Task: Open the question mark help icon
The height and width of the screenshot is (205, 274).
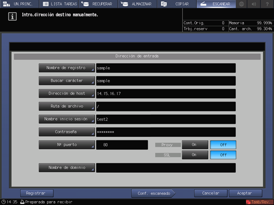Action: click(267, 4)
